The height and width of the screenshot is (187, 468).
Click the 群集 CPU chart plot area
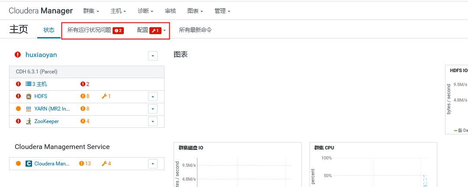point(379,172)
